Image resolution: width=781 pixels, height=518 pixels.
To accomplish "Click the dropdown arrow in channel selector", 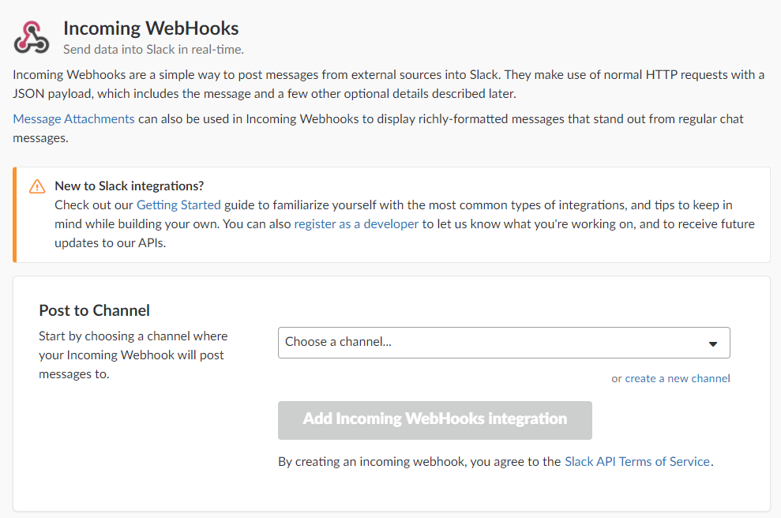I will [713, 343].
